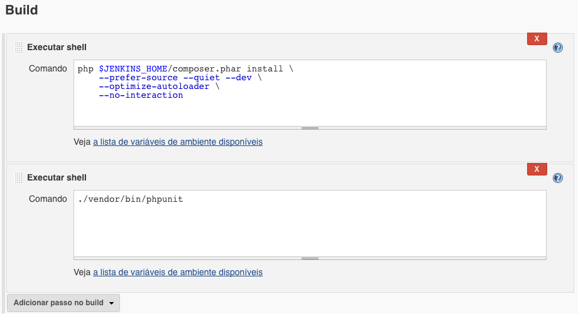Click inside ./vendor/bin/phpunit command textarea
The image size is (578, 314).
coord(310,223)
